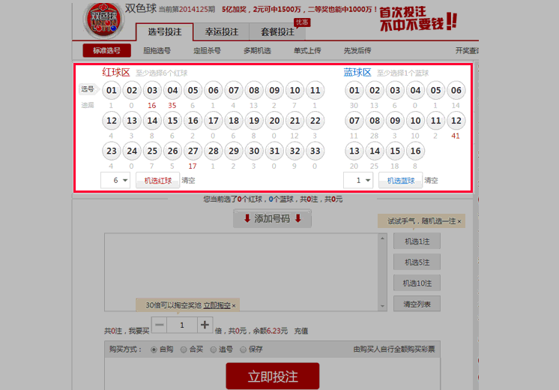This screenshot has height=390, width=559.
Task: Click the 优惠 badge on 套餐投注
Action: pos(302,22)
